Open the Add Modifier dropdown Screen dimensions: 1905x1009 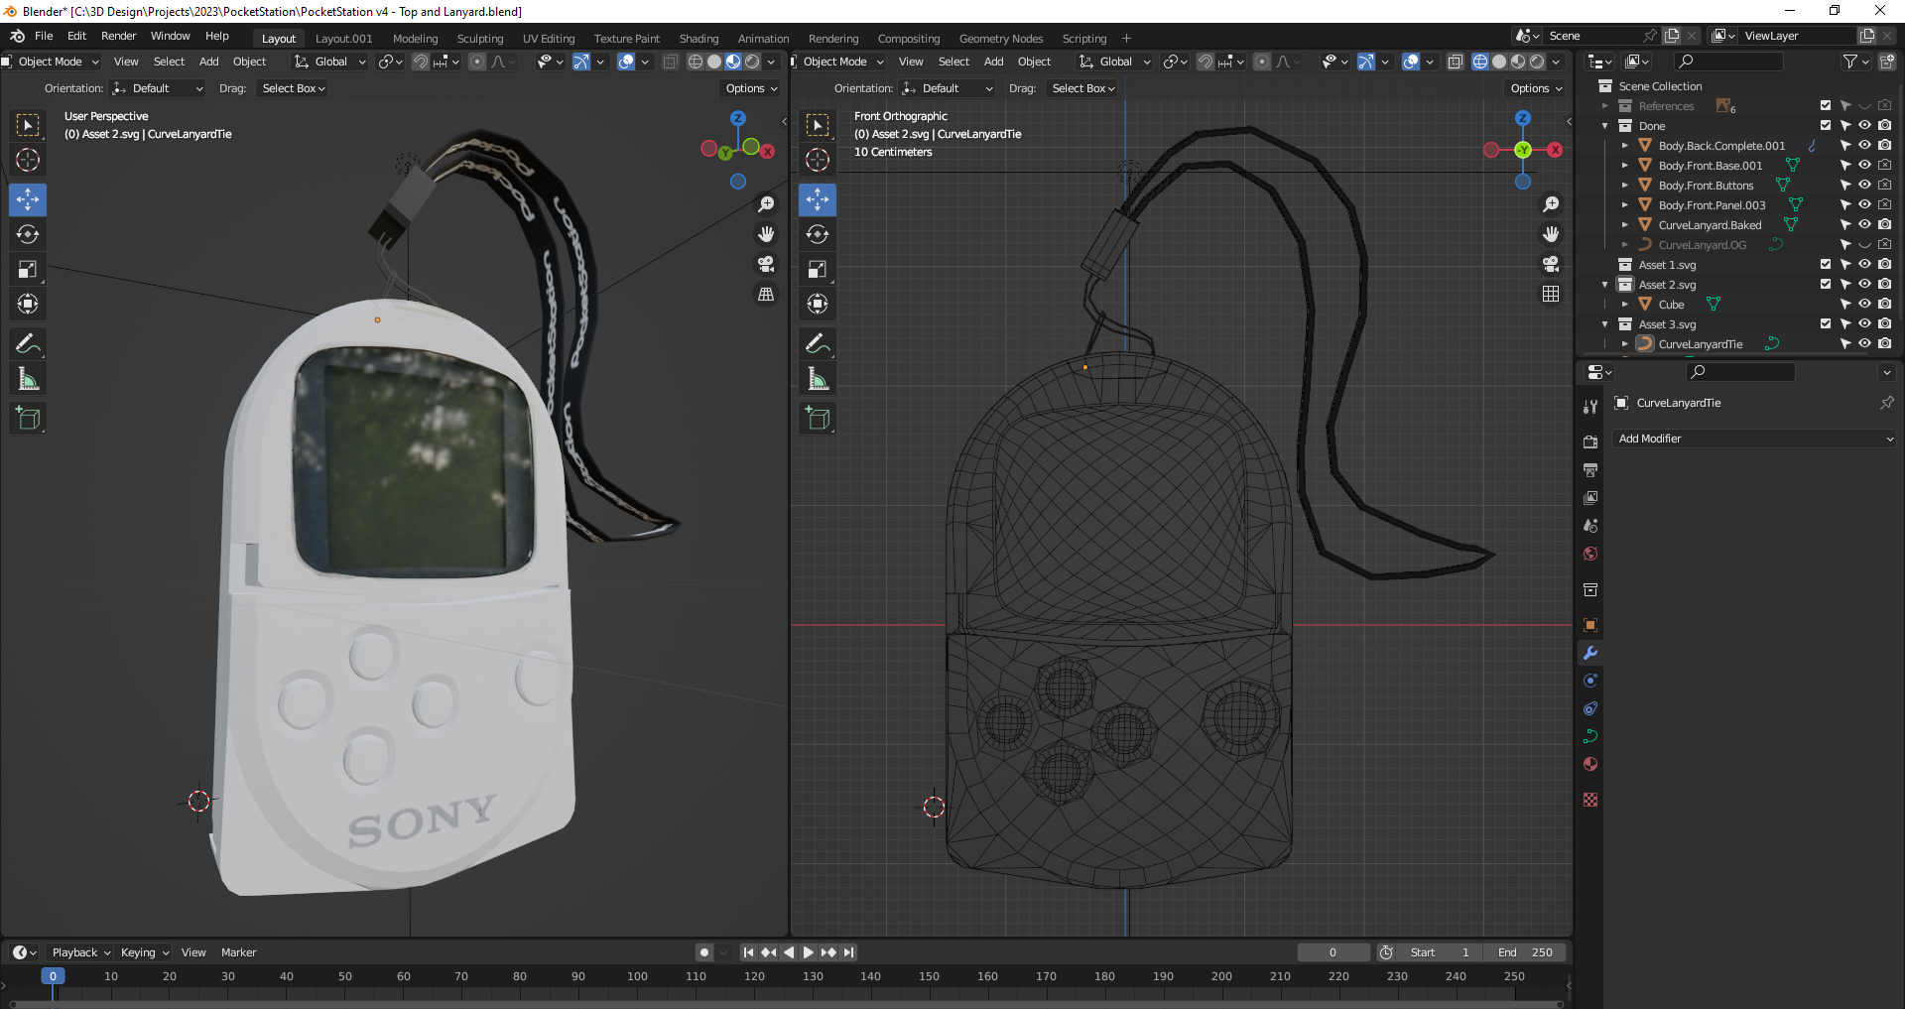point(1752,438)
